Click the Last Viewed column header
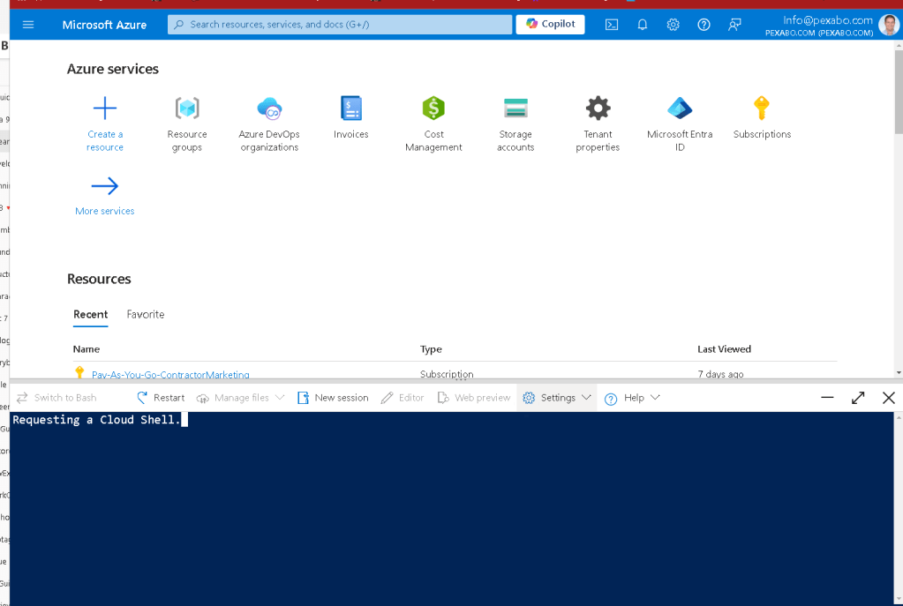The height and width of the screenshot is (606, 903). click(724, 349)
